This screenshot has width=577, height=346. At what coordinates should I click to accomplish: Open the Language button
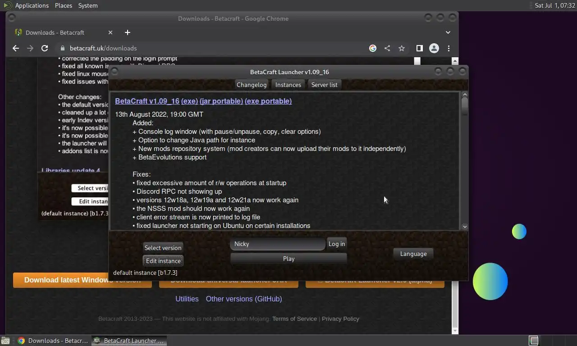413,254
